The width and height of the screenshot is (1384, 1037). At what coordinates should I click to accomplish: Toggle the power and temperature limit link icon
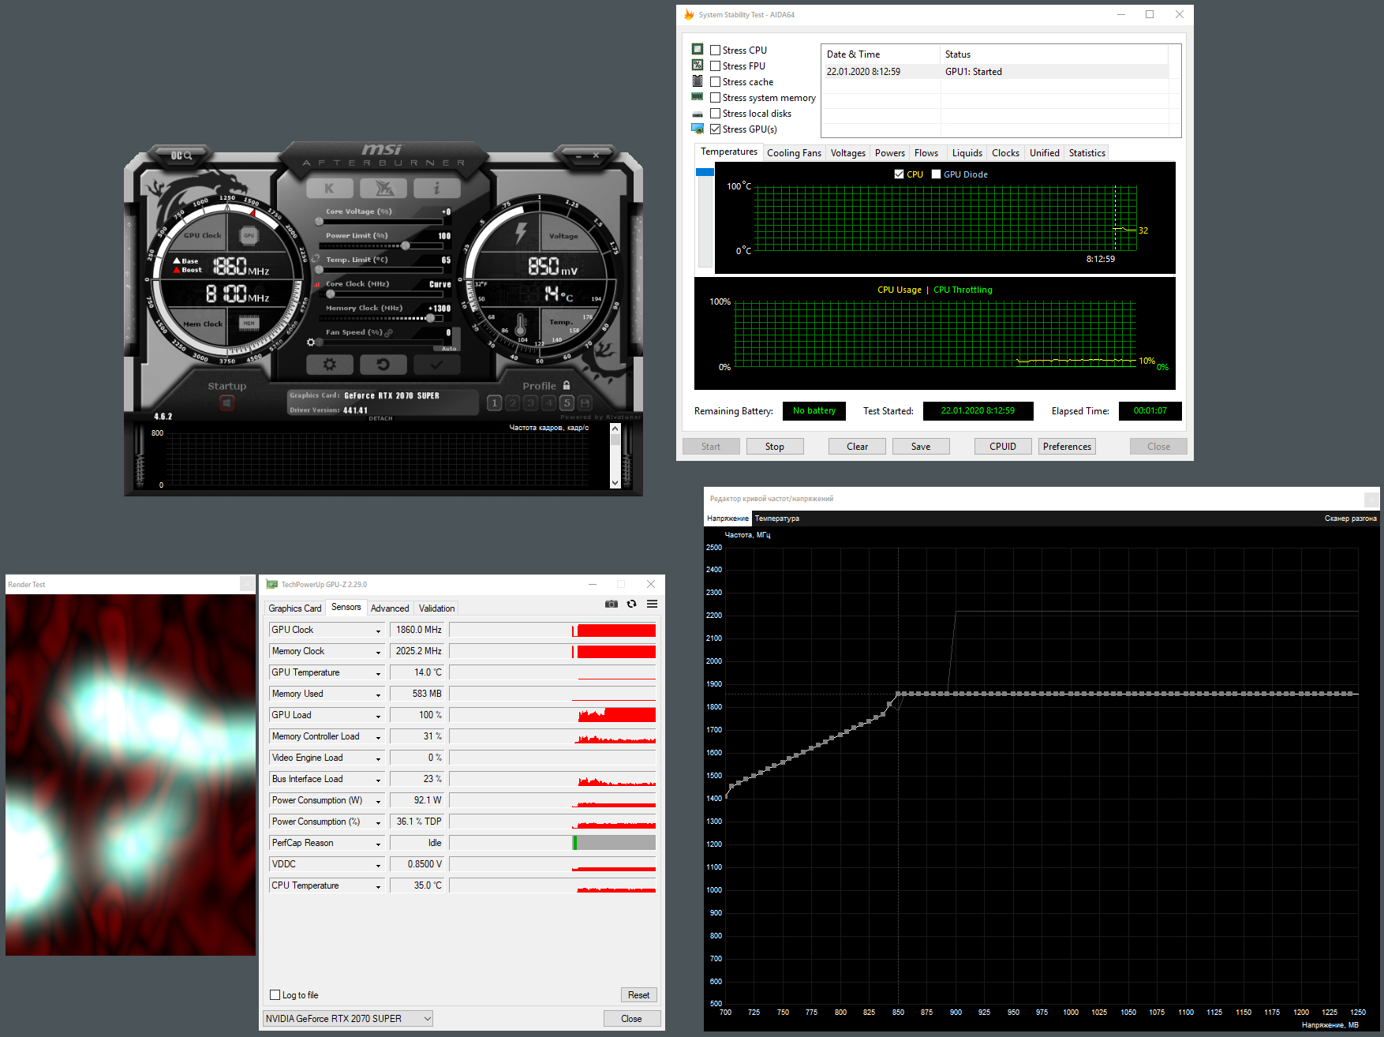[316, 259]
